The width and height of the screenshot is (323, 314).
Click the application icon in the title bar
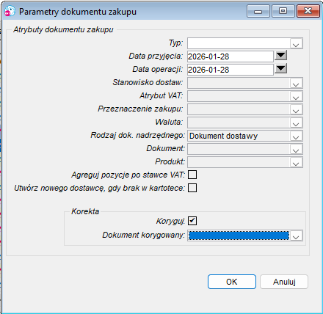pyautogui.click(x=10, y=11)
